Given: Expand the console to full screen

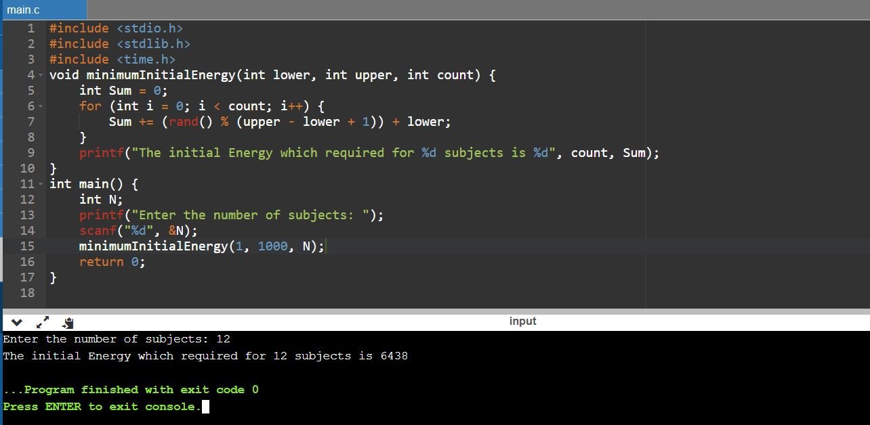Looking at the screenshot, I should [42, 322].
